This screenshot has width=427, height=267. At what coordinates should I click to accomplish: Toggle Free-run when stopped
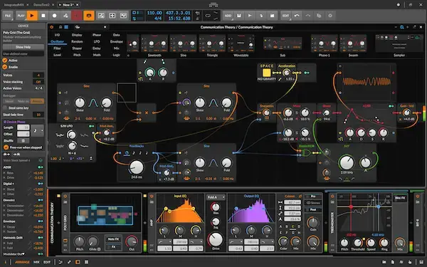click(x=6, y=147)
